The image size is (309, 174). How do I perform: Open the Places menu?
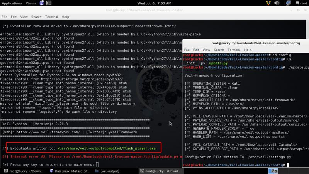click(31, 3)
